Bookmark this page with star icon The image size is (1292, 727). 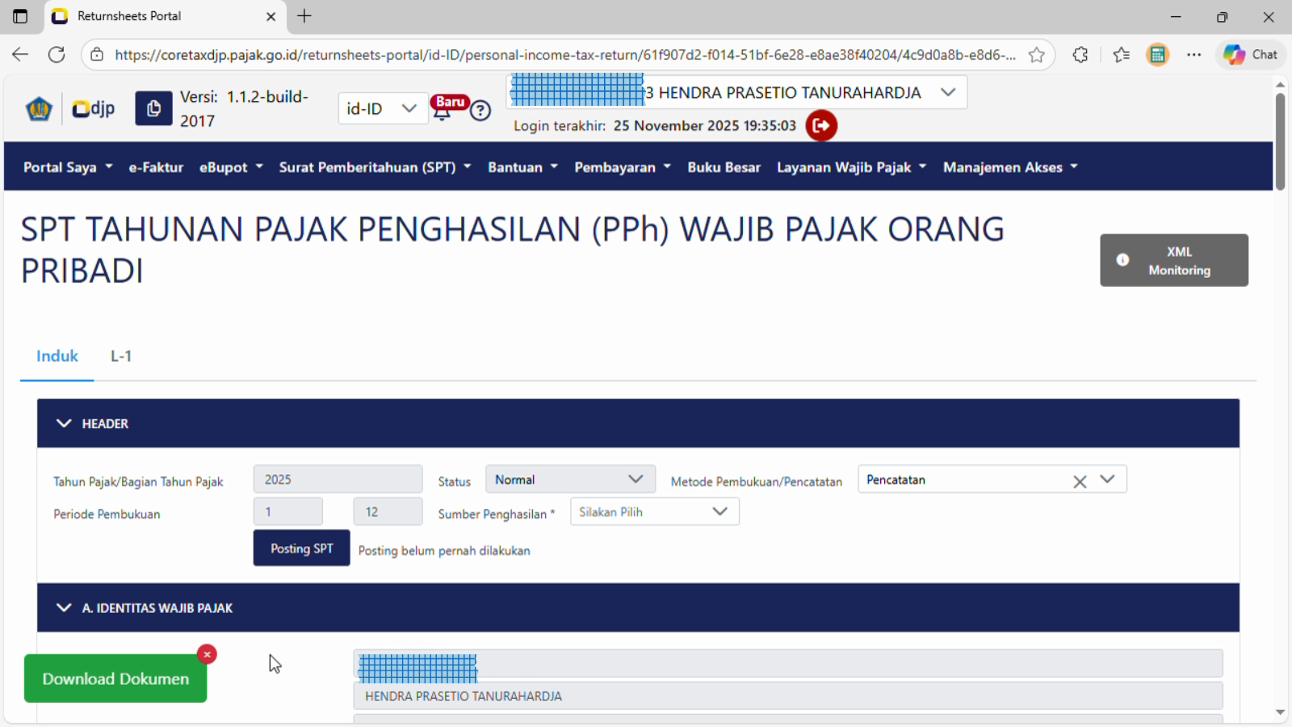pyautogui.click(x=1037, y=55)
